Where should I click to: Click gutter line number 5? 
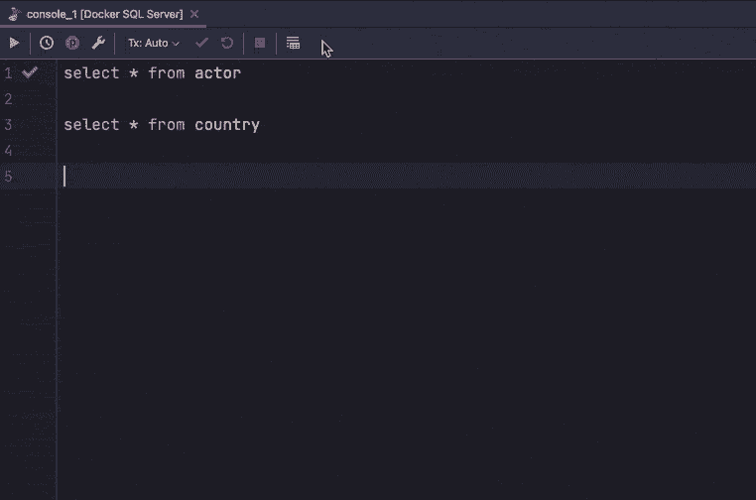pos(8,177)
